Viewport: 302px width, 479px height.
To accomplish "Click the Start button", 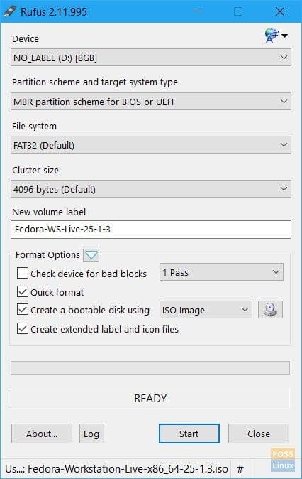I will click(189, 434).
